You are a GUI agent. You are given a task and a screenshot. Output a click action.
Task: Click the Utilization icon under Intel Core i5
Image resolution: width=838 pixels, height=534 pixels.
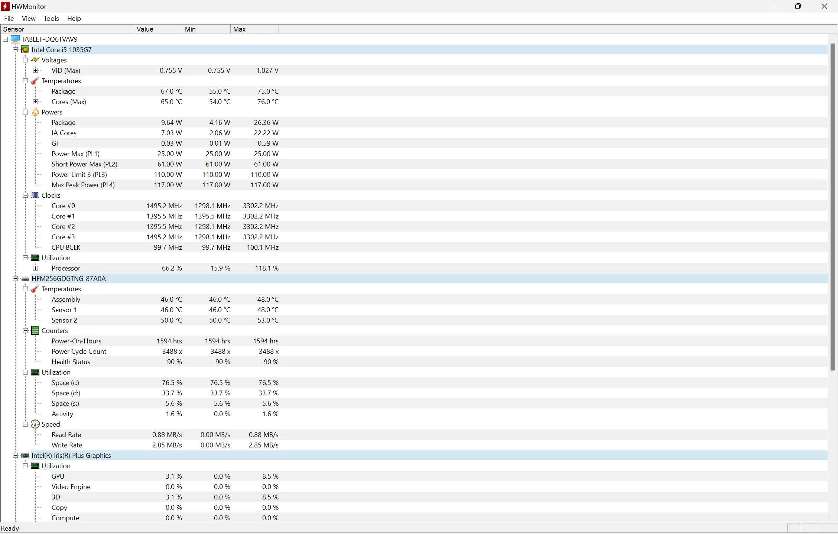coord(35,257)
